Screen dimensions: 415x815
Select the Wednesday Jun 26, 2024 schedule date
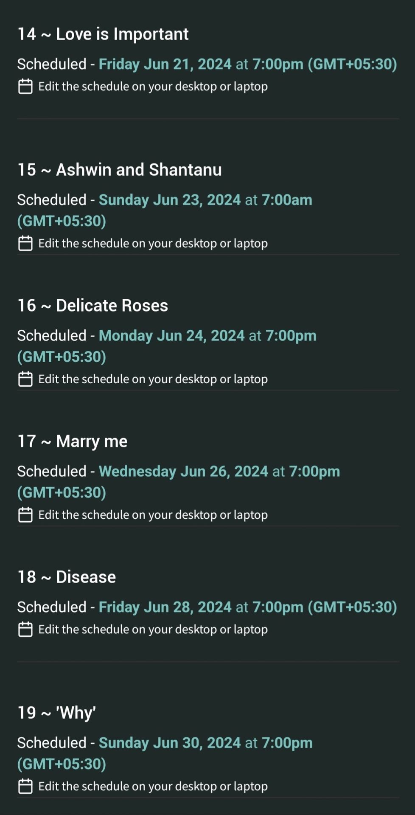pos(183,472)
